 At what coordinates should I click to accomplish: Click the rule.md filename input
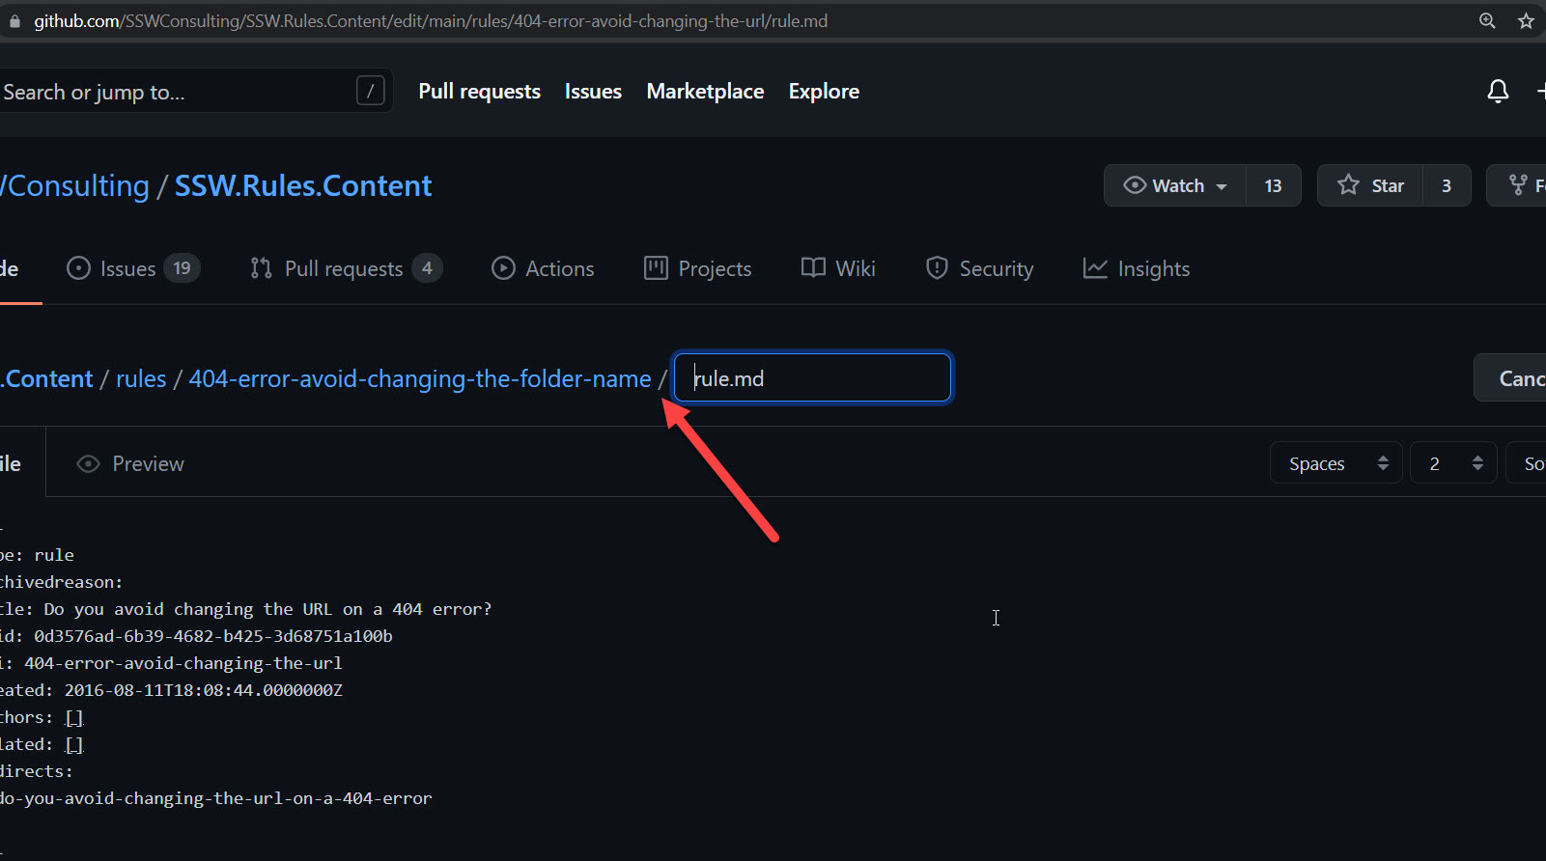tap(812, 377)
